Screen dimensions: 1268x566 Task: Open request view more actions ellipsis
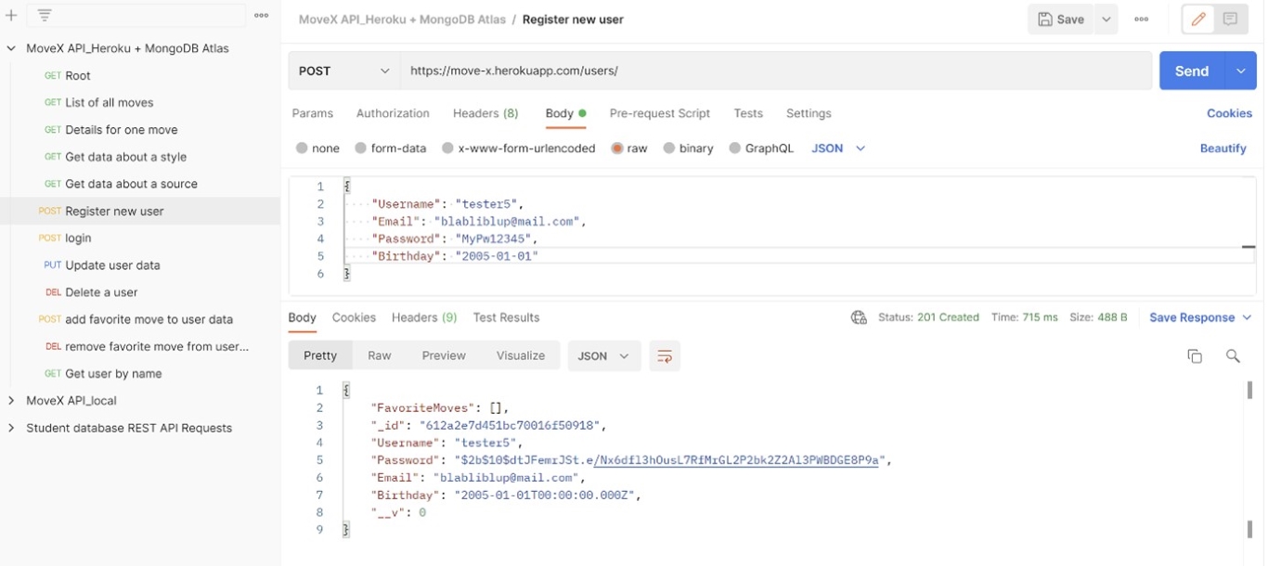coord(1142,19)
